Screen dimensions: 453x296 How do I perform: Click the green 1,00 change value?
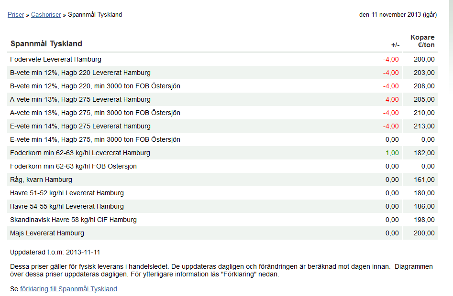(392, 153)
